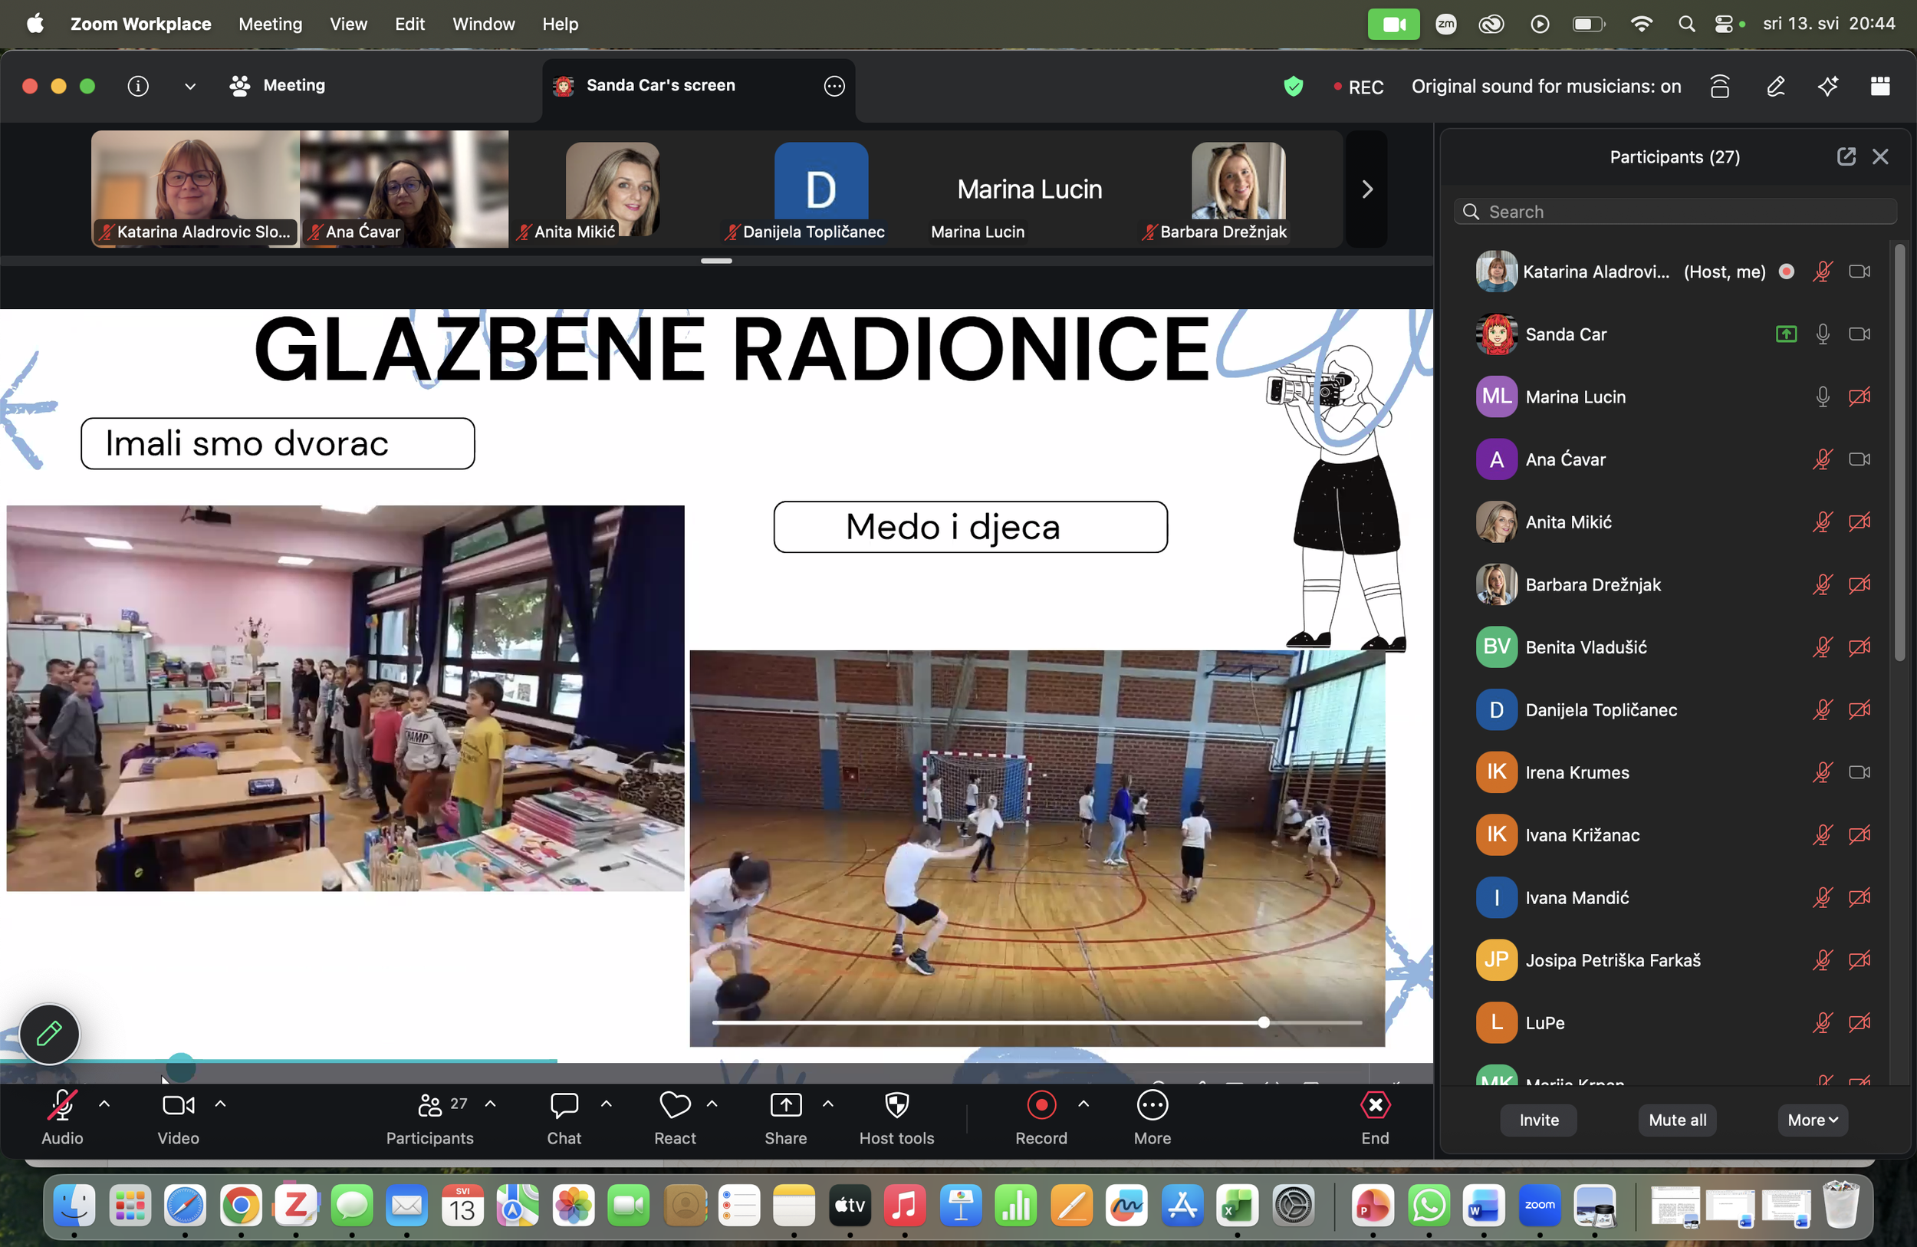Expand audio options arrow
Image resolution: width=1917 pixels, height=1247 pixels.
click(x=104, y=1104)
